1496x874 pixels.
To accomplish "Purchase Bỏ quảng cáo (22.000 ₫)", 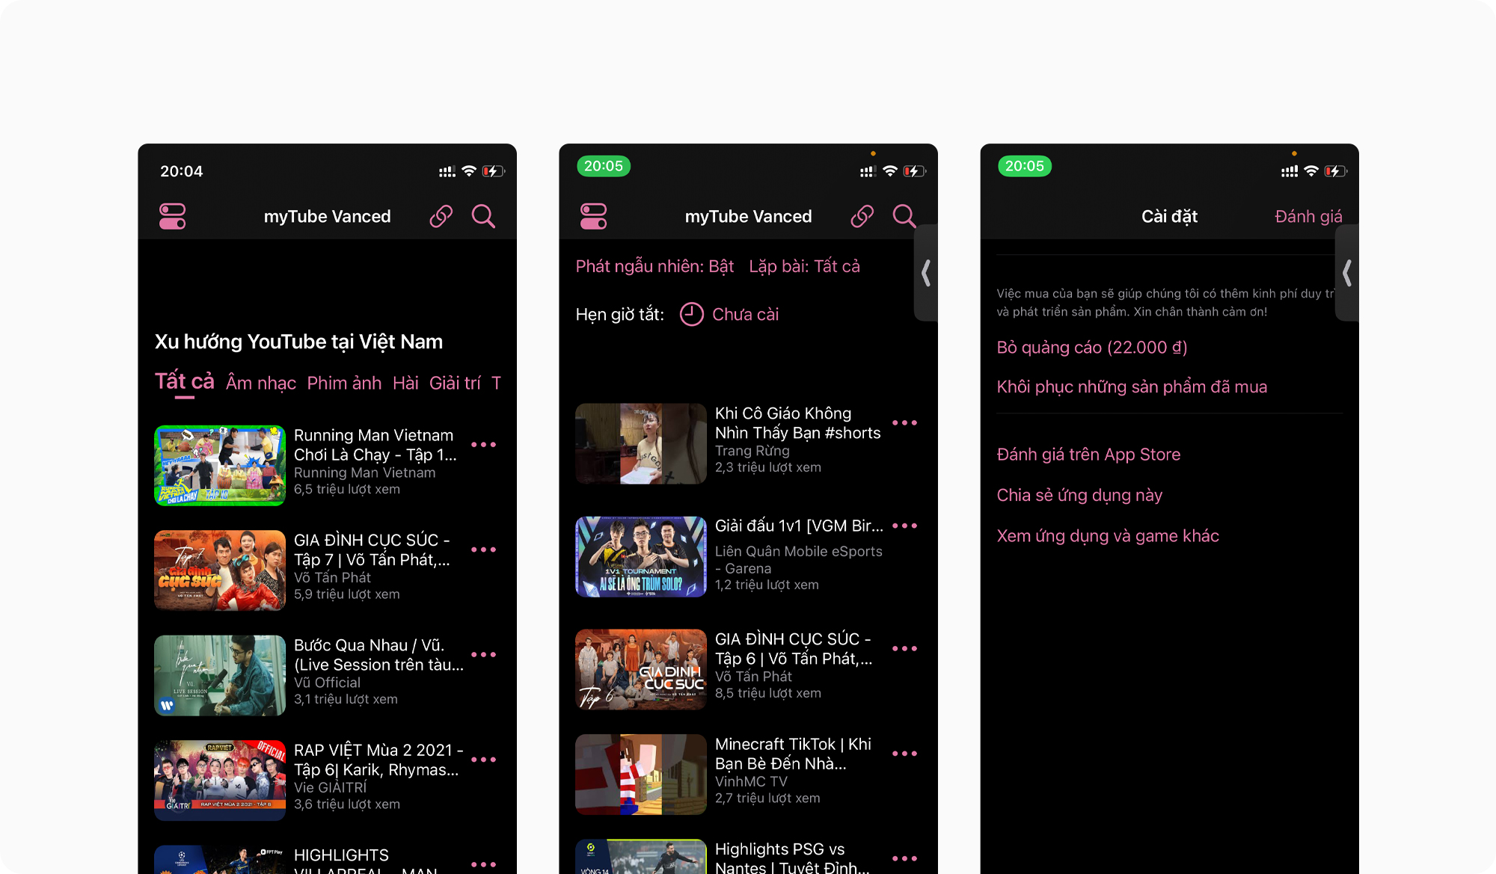I will 1092,348.
